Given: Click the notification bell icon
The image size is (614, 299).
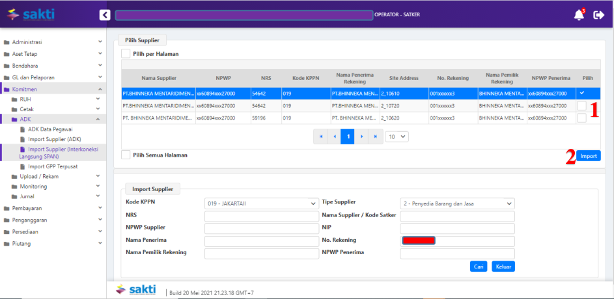Looking at the screenshot, I should (x=579, y=15).
